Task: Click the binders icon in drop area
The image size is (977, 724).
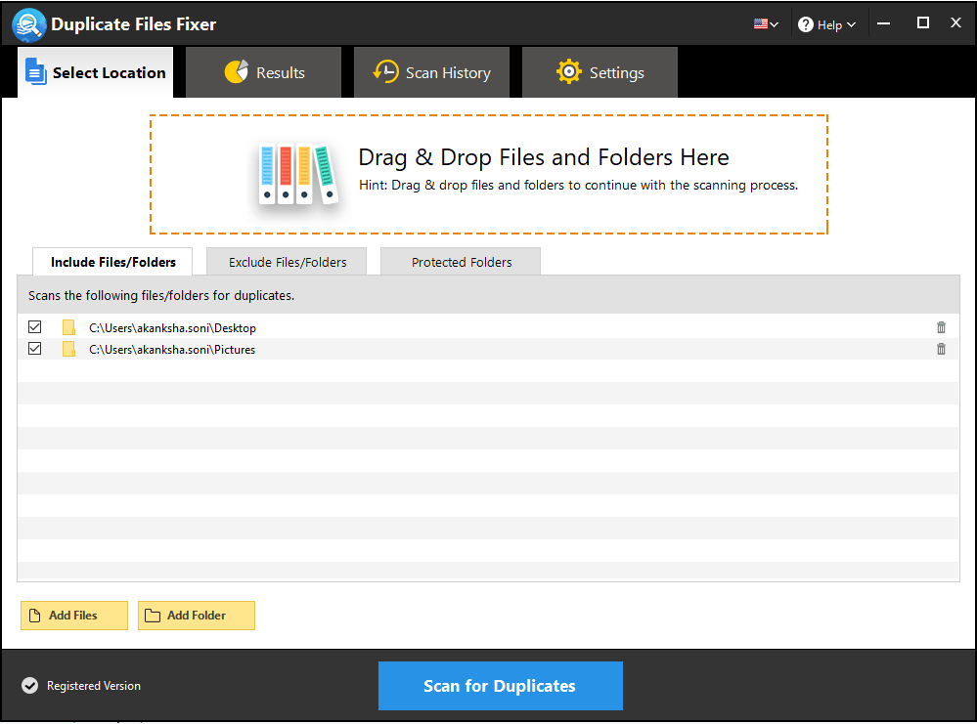Action: coord(298,174)
